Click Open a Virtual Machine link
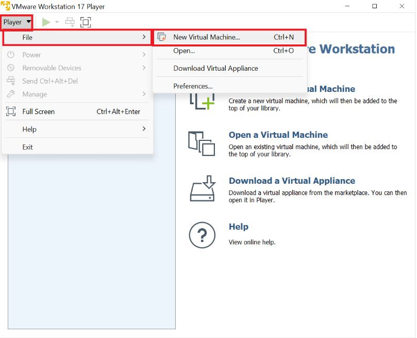 tap(278, 135)
